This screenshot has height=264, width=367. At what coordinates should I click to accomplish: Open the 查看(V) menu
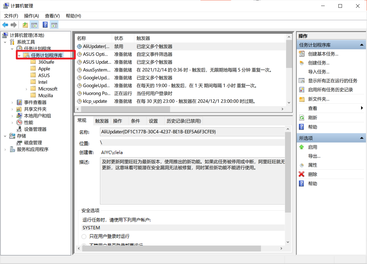pos(52,16)
